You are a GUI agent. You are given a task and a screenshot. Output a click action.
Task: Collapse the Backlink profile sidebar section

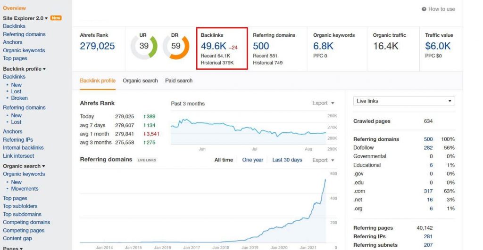(x=25, y=69)
